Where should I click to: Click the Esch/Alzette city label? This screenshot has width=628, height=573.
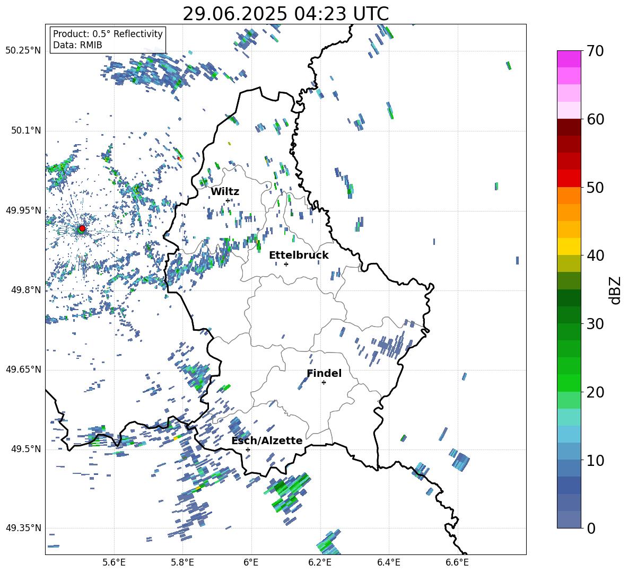pyautogui.click(x=267, y=441)
